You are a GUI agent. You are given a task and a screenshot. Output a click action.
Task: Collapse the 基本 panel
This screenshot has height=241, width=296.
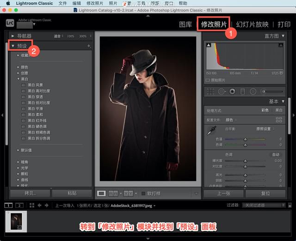(283, 102)
